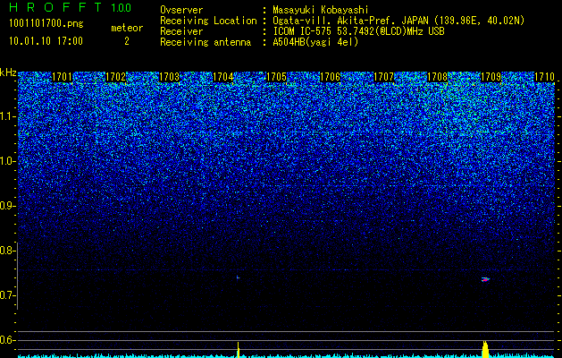Click the 1701 time marker
Image resolution: width=562 pixels, height=358 pixels.
point(62,77)
